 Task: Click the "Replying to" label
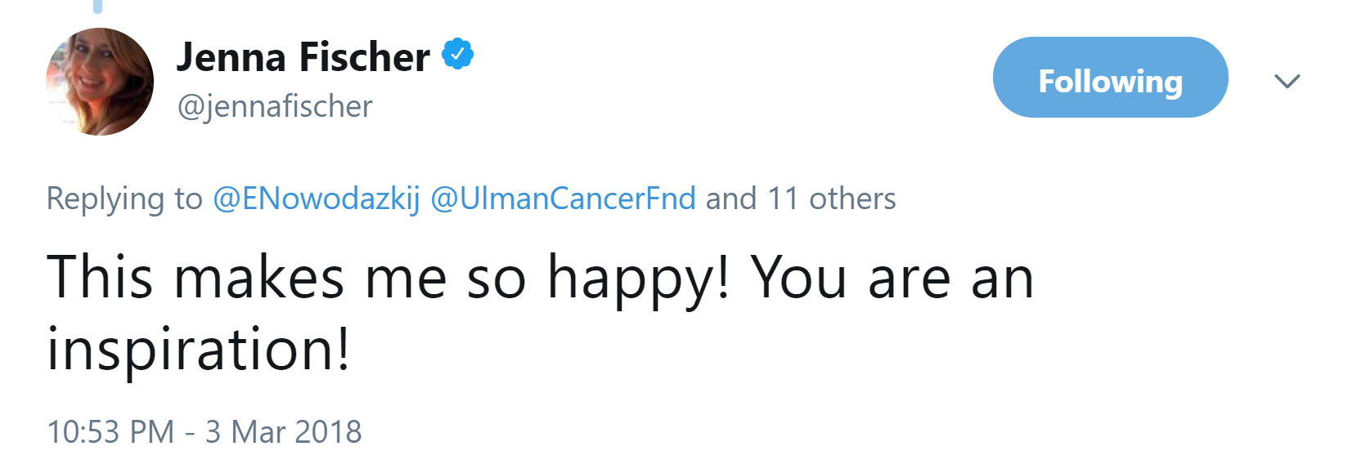pyautogui.click(x=124, y=199)
